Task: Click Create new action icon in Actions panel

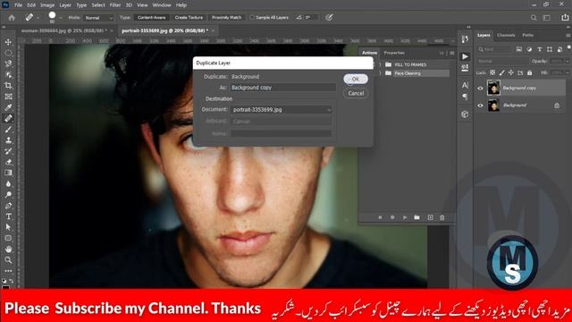Action: click(x=431, y=217)
